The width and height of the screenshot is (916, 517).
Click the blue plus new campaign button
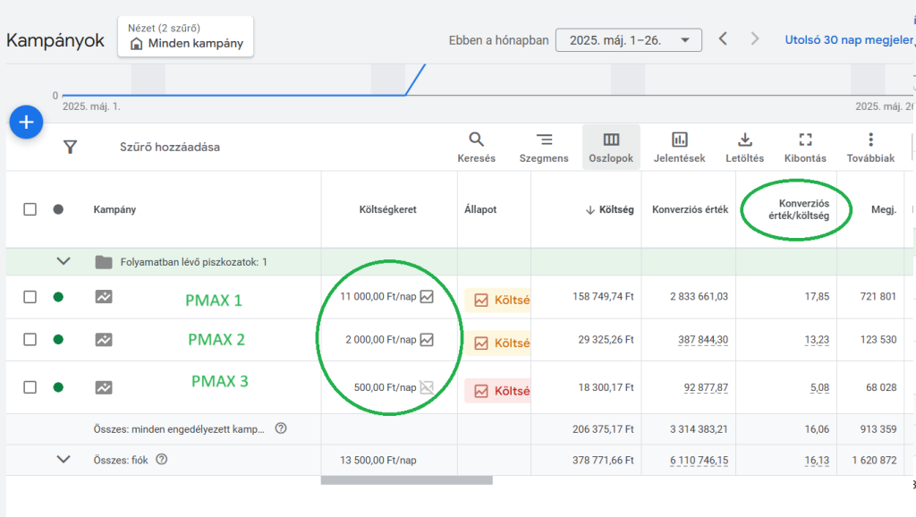click(26, 122)
